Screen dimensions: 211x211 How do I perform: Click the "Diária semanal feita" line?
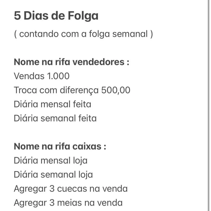pos(55,118)
